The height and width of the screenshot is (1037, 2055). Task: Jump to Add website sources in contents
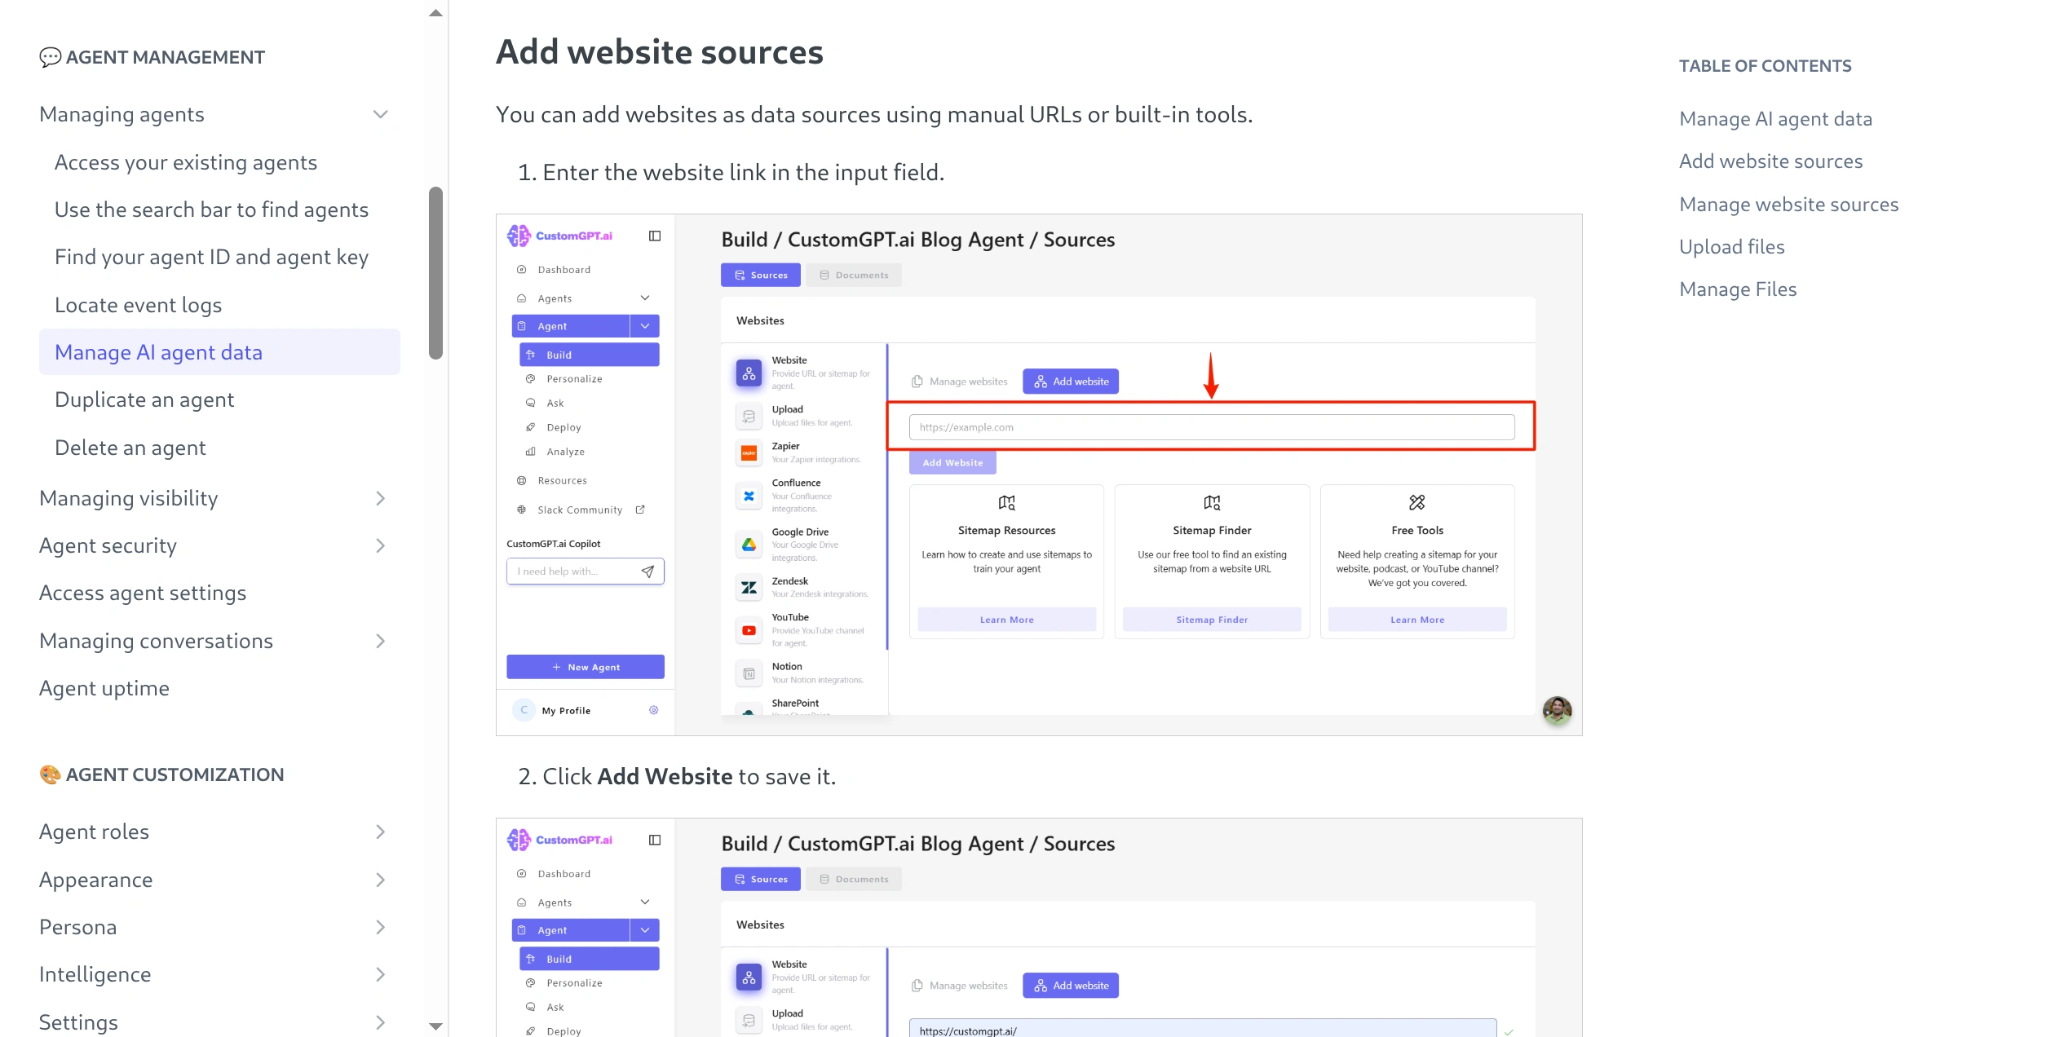(1771, 161)
